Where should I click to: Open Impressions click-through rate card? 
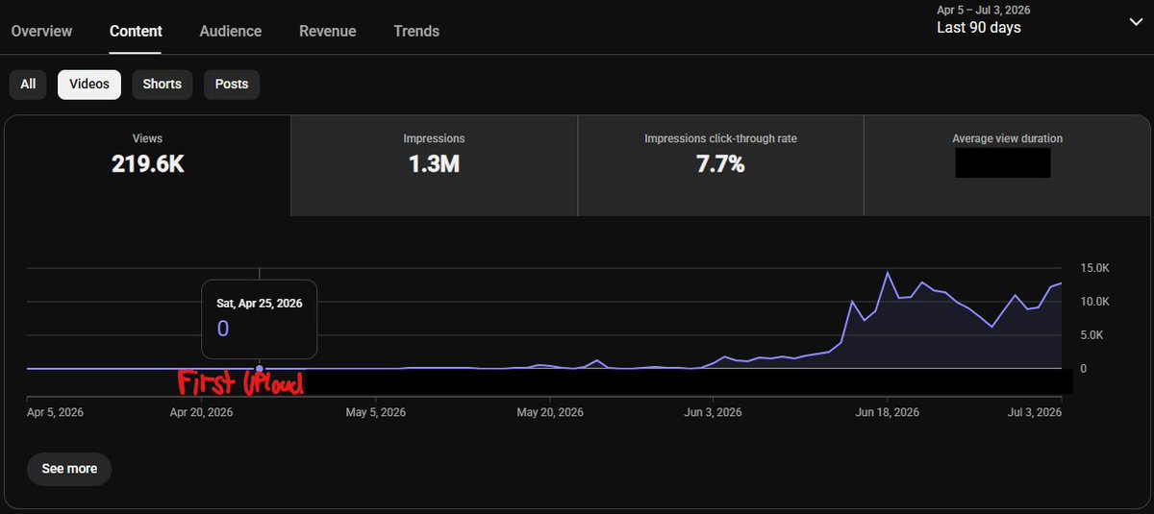click(720, 165)
